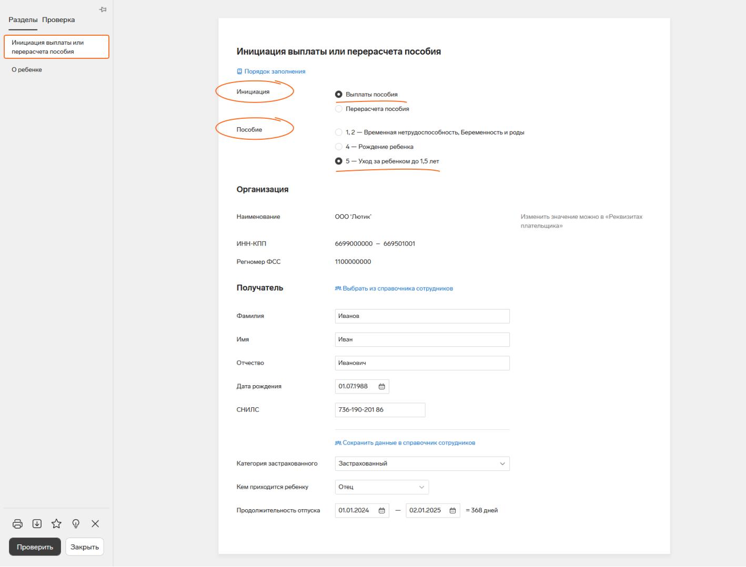Click the X icon in bottom toolbar

coord(95,524)
